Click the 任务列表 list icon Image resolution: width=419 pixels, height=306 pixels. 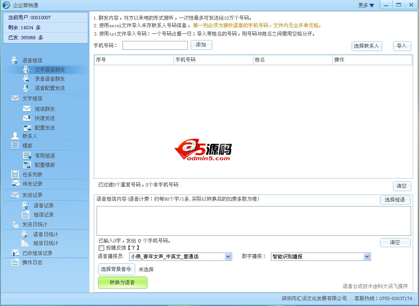click(15, 174)
